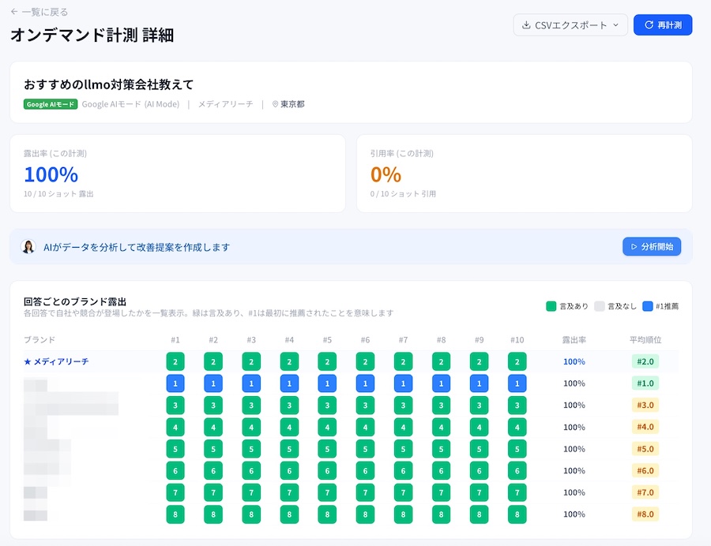Go back via 一覧に戻る link
The height and width of the screenshot is (546, 711).
click(x=39, y=12)
